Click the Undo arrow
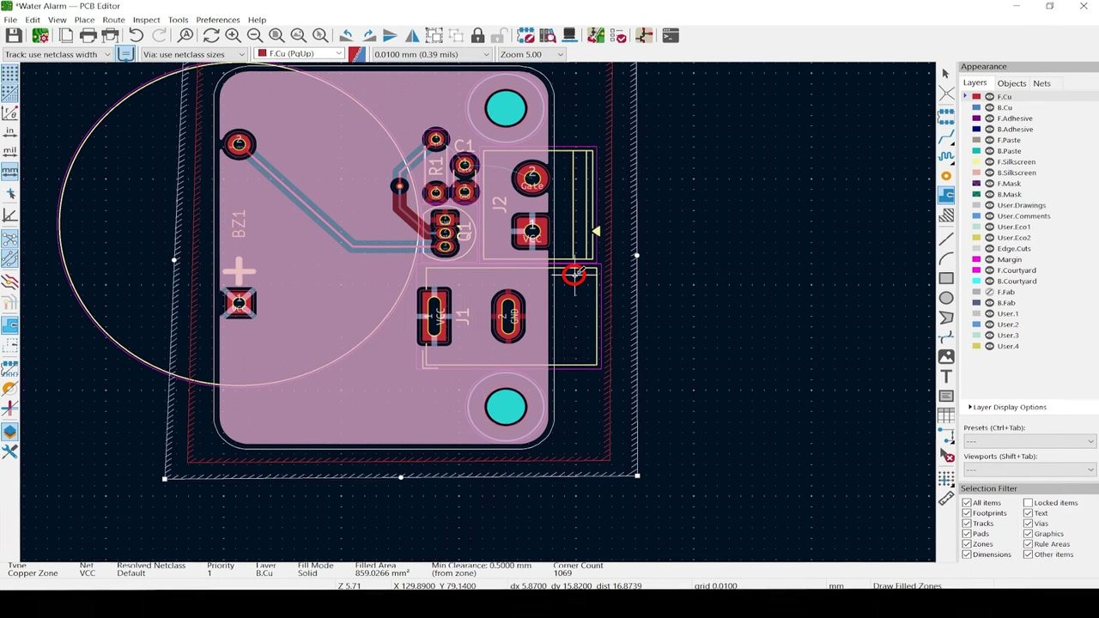 pos(136,35)
